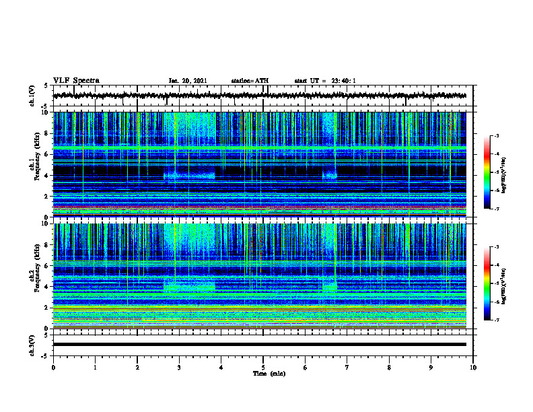The width and height of the screenshot is (533, 412).
Task: Click the "ch.1(V)" axis label
Action: (x=32, y=96)
